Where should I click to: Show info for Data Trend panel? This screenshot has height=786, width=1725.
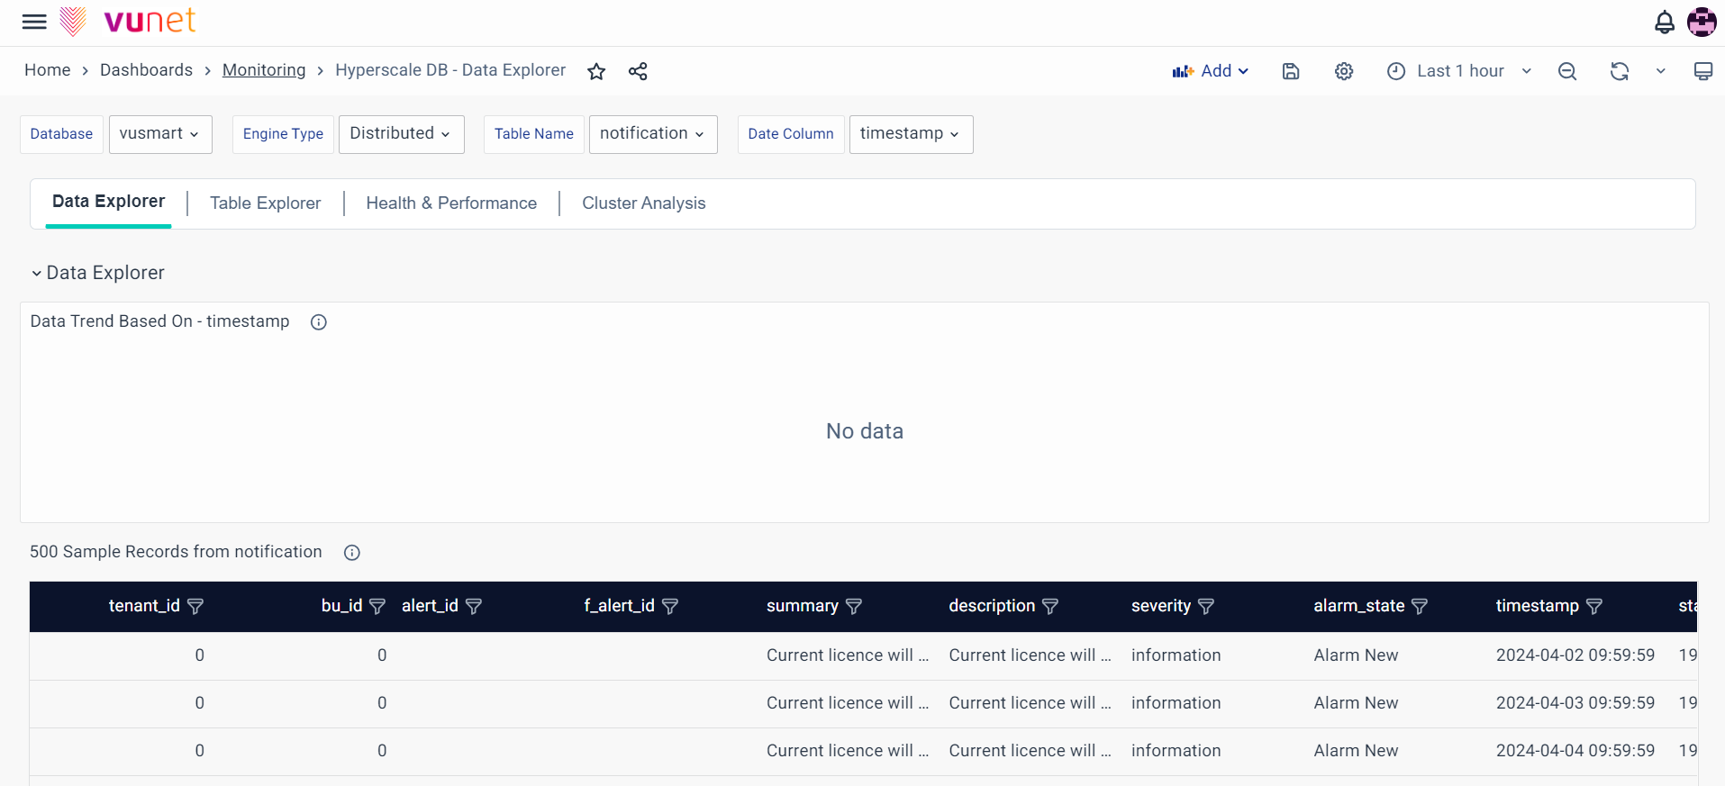click(318, 322)
